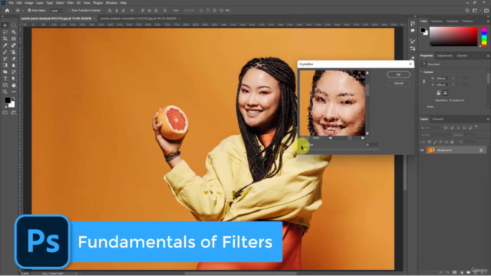The image size is (491, 276).
Task: Select the Pen tool
Action: tap(14, 72)
